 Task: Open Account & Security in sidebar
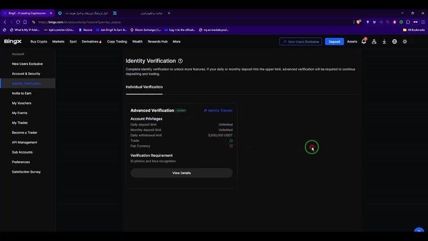click(26, 74)
